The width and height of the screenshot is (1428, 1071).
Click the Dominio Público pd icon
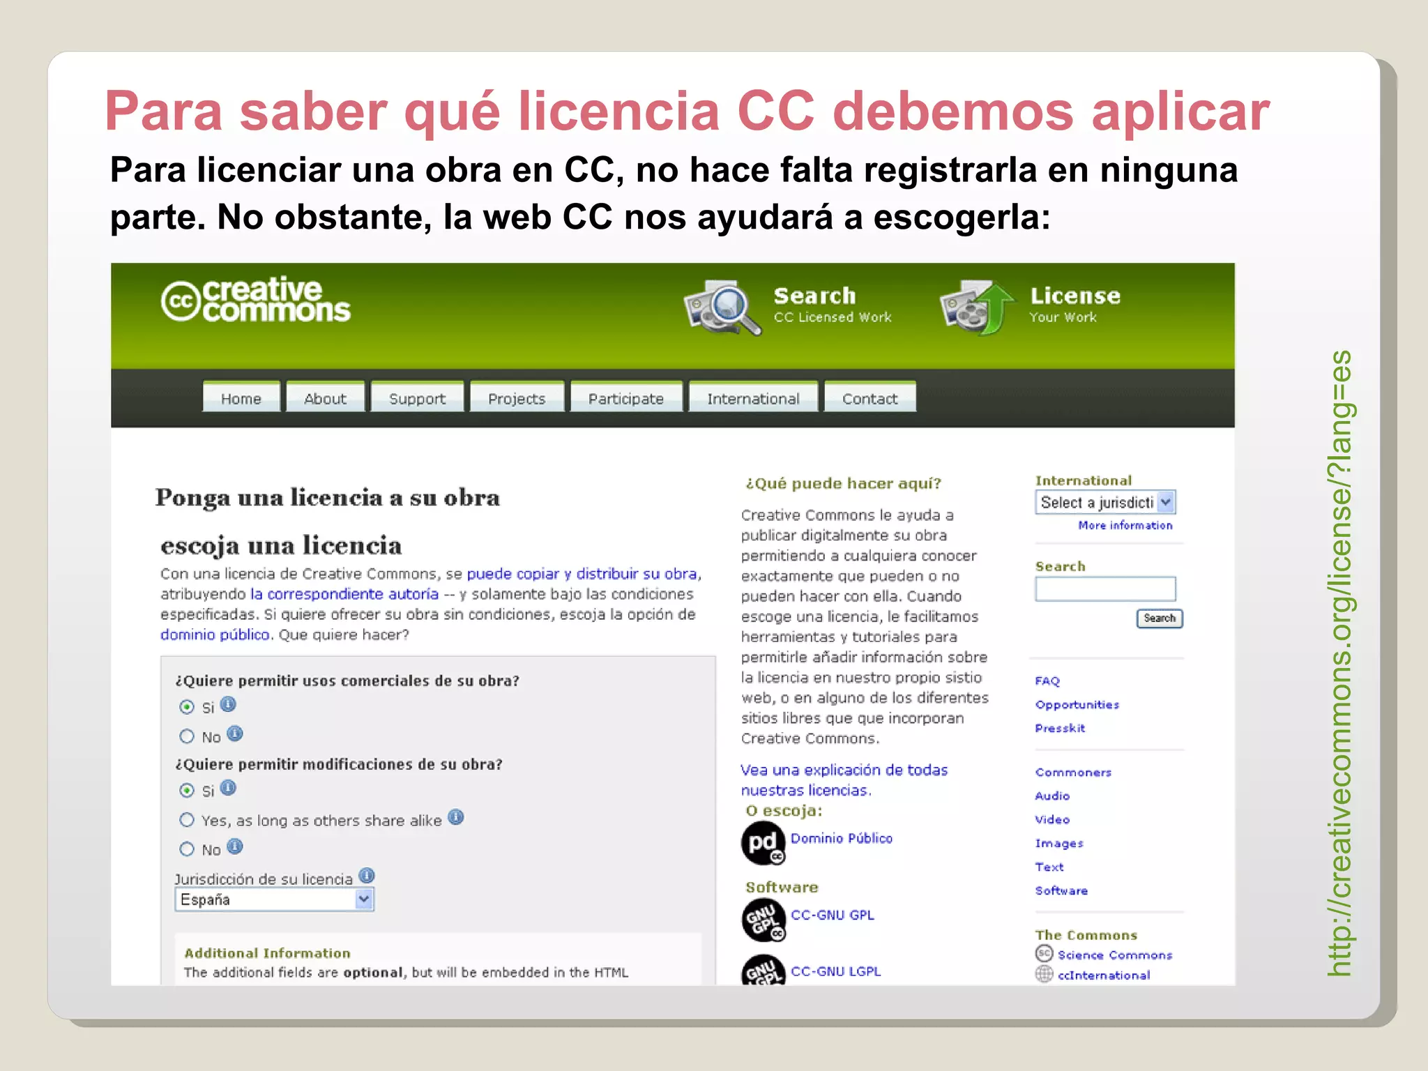[x=763, y=843]
